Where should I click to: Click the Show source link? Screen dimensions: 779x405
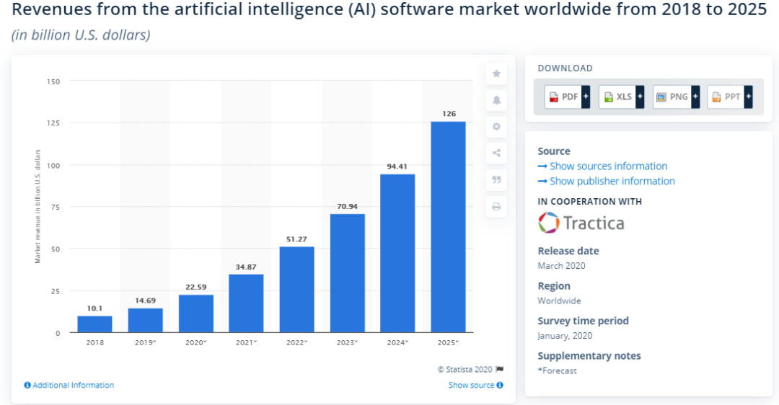pos(475,385)
